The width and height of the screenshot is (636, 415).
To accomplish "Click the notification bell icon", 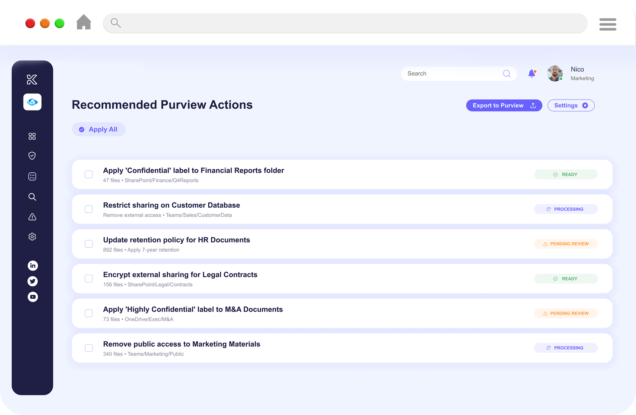I will 532,73.
